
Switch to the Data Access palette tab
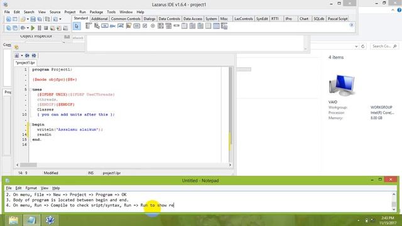pyautogui.click(x=193, y=19)
